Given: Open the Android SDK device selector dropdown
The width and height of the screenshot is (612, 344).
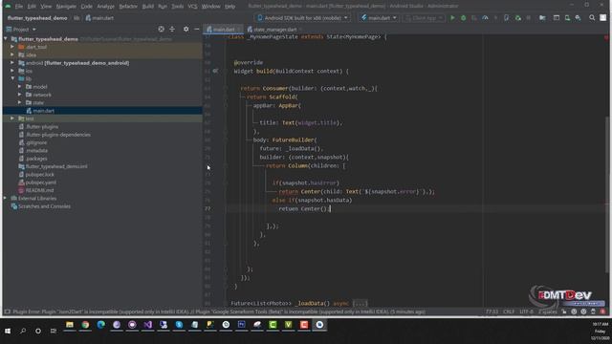Looking at the screenshot, I should (x=302, y=18).
